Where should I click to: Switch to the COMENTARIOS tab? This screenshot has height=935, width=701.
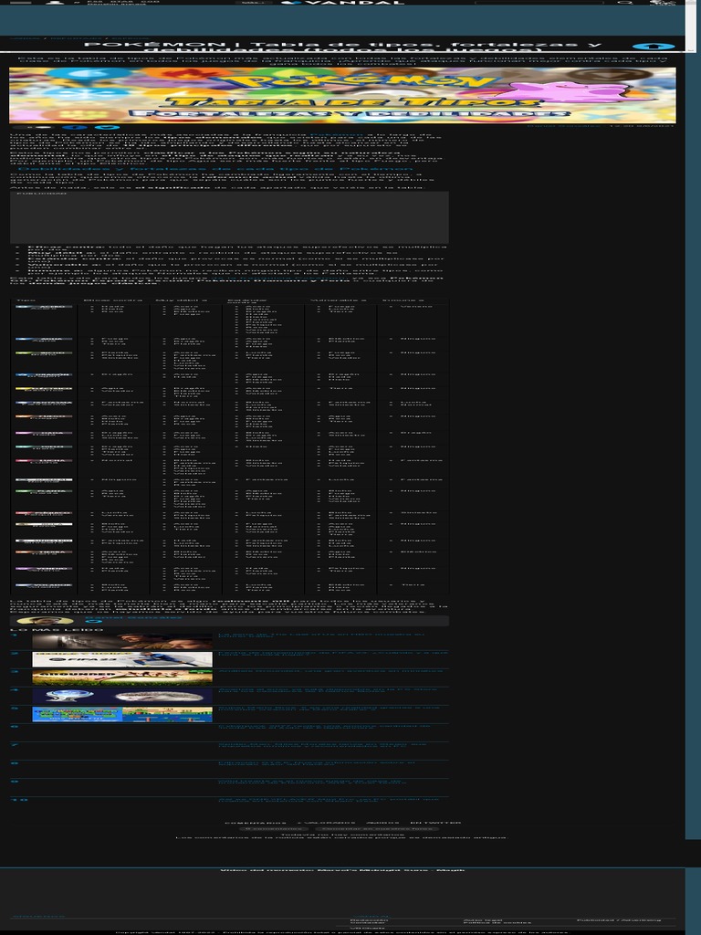(256, 823)
